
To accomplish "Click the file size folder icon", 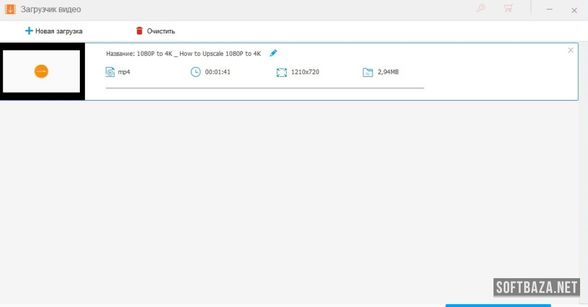I will (x=368, y=72).
